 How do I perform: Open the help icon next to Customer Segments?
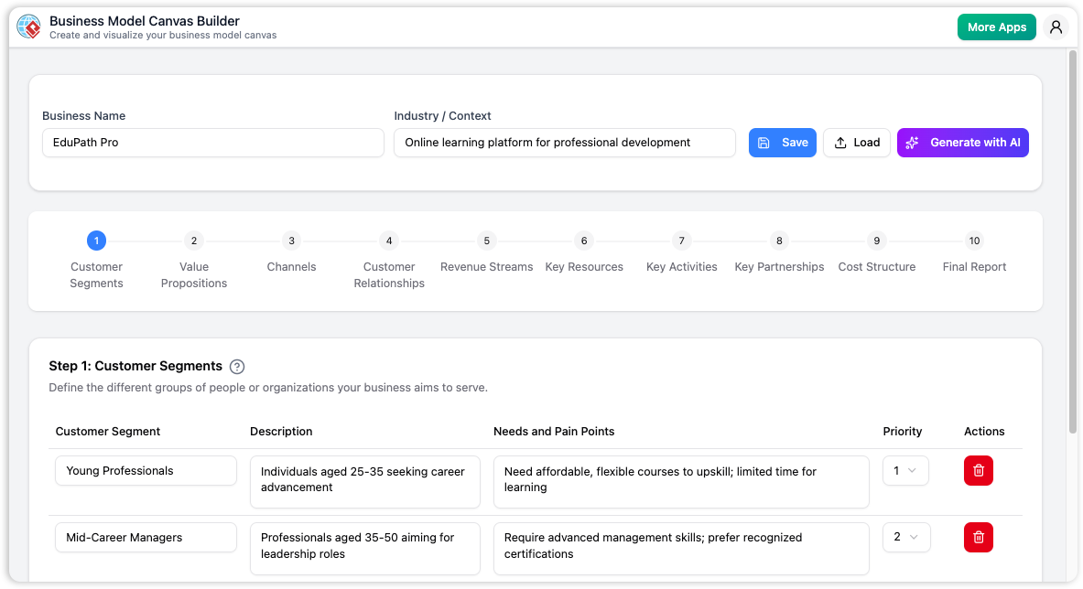point(237,366)
